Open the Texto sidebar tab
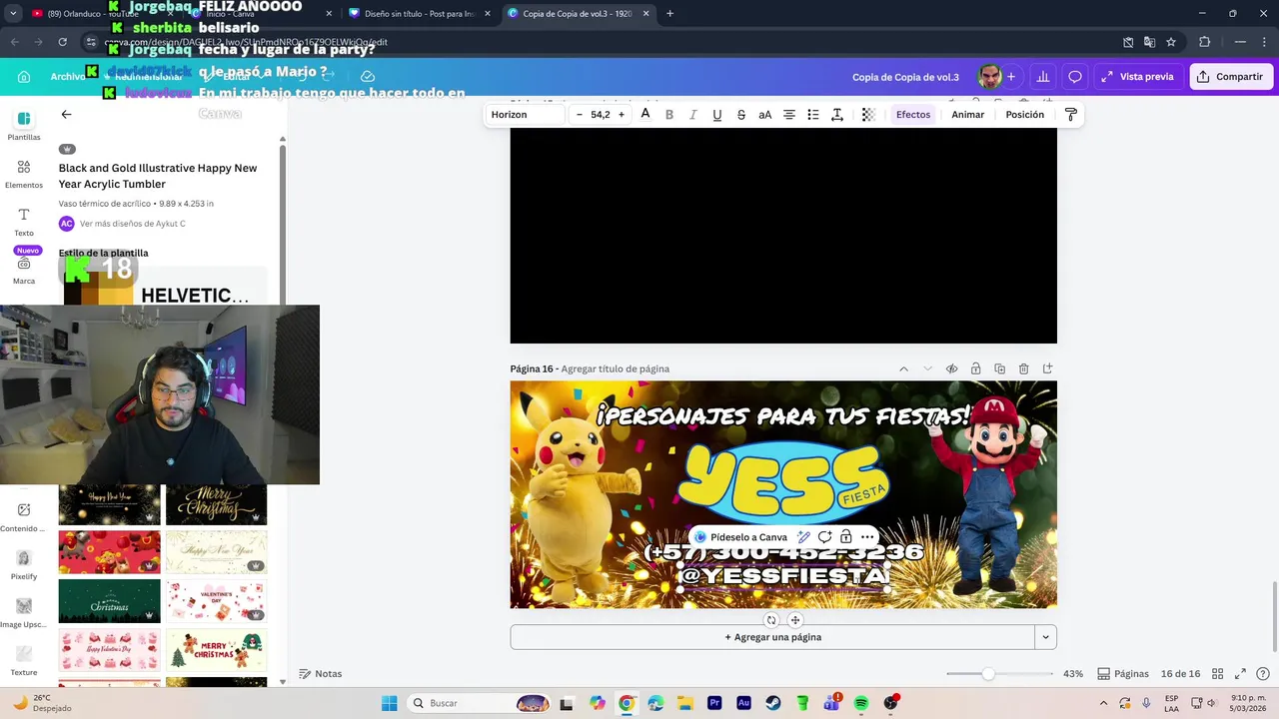Screen dimensions: 1279x719 tap(24, 221)
